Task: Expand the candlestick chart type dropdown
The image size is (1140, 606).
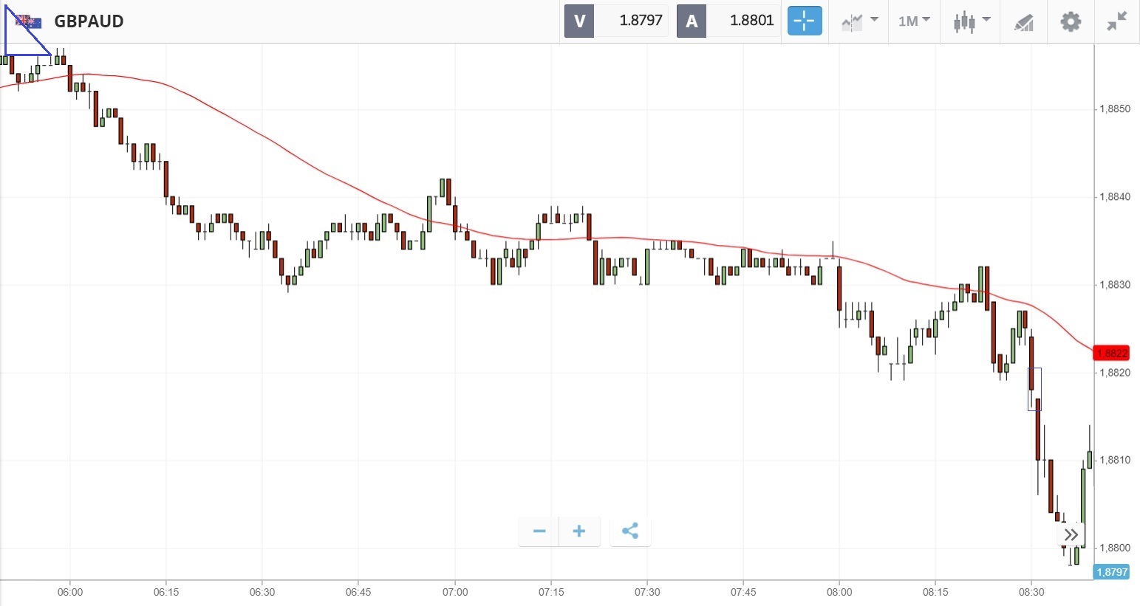Action: [971, 21]
